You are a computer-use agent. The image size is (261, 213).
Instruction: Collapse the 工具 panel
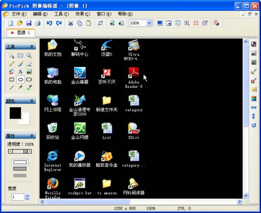coord(32,47)
